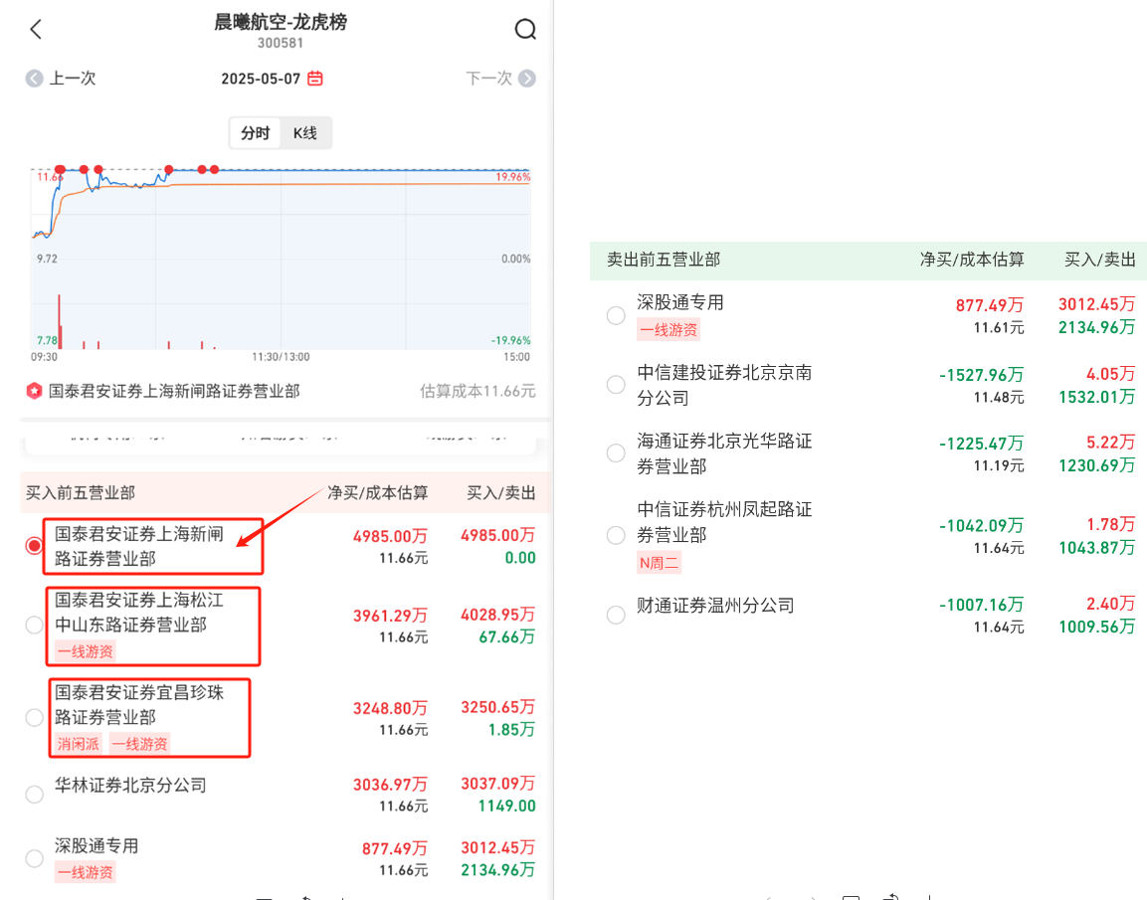Click 净买/成本估算 column in buy table
The image size is (1147, 900).
pos(377,493)
